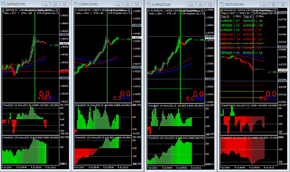Image resolution: width=290 pixels, height=172 pixels.
Task: Click the '<--00' price arrow label in EURNZD chart
Action: (200, 40)
